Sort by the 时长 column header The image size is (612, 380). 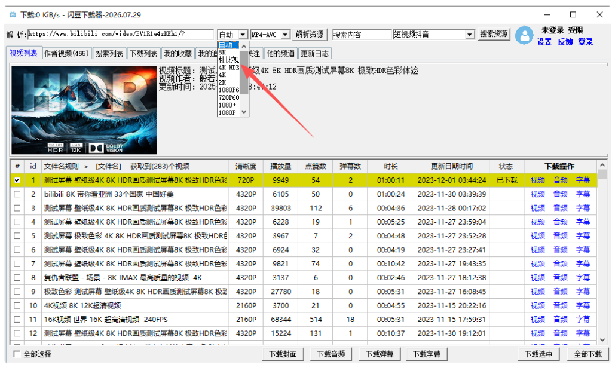point(390,166)
